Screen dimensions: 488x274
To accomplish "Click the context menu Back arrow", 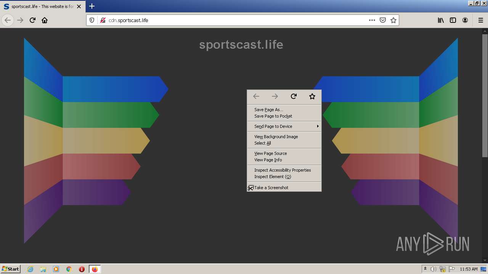I will (x=256, y=96).
